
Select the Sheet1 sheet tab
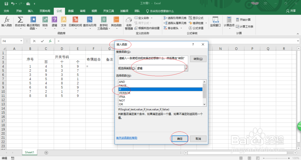point(29,152)
